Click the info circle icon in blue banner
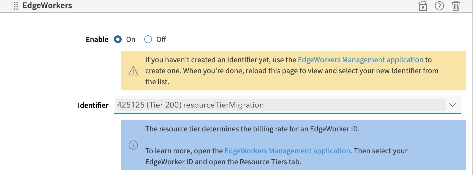The width and height of the screenshot is (473, 175). [133, 145]
